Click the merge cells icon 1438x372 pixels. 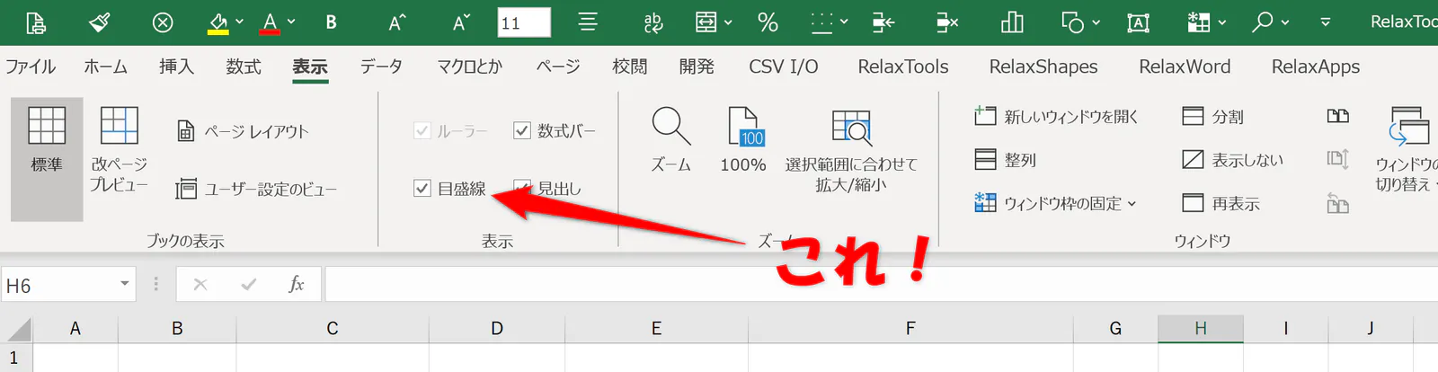(x=706, y=22)
